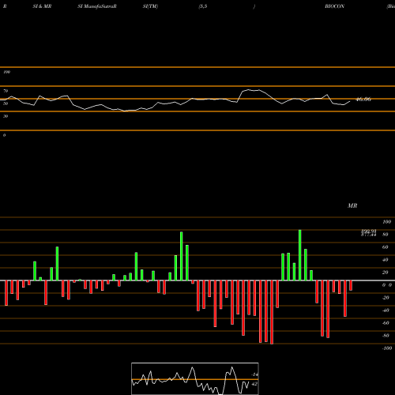Image resolution: width=395 pixels, height=395 pixels.
Task: Click the MR axis label -60
Action: [x=386, y=323]
